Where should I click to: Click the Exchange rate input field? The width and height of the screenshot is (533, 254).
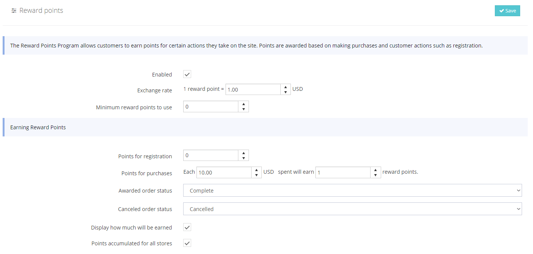coord(253,89)
